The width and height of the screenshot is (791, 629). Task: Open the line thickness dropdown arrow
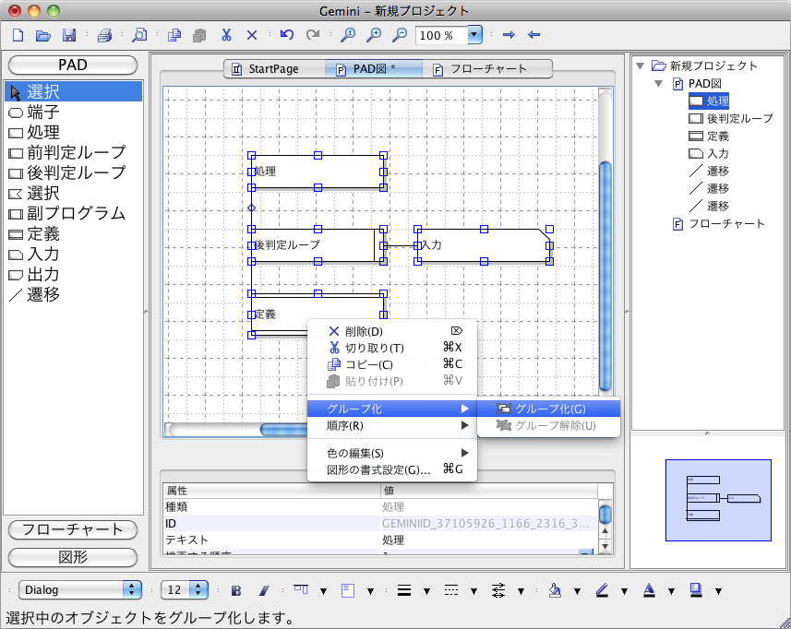coord(426,591)
